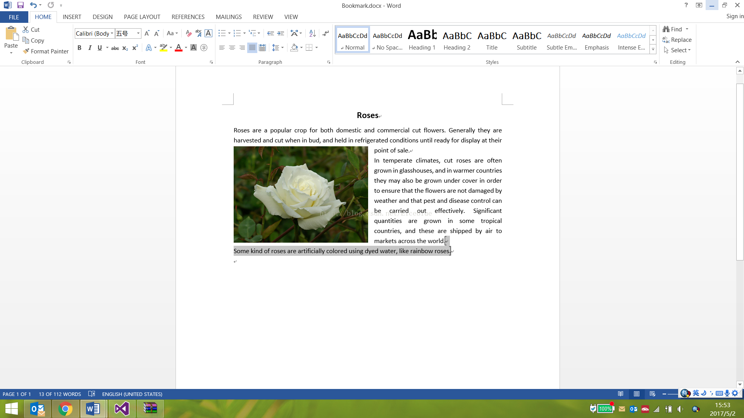Open Chrome from the Windows taskbar
The height and width of the screenshot is (418, 744).
click(x=65, y=409)
